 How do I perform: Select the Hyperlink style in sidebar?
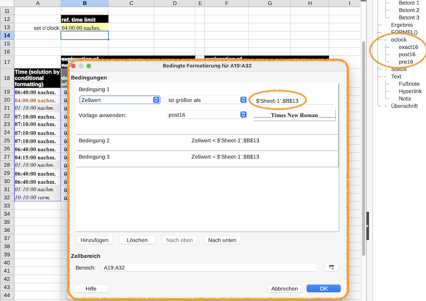point(410,91)
